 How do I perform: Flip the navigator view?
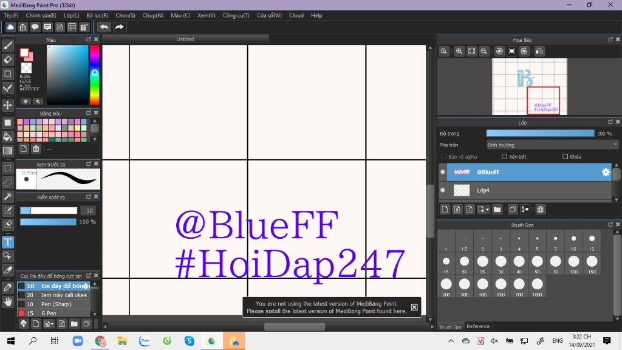[x=539, y=51]
